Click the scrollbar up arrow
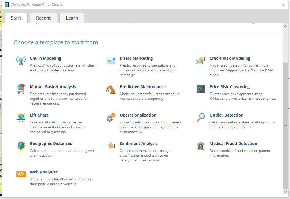 285,26
